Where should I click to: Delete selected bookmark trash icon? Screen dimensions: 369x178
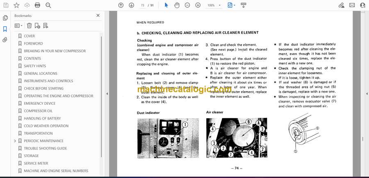29,26
